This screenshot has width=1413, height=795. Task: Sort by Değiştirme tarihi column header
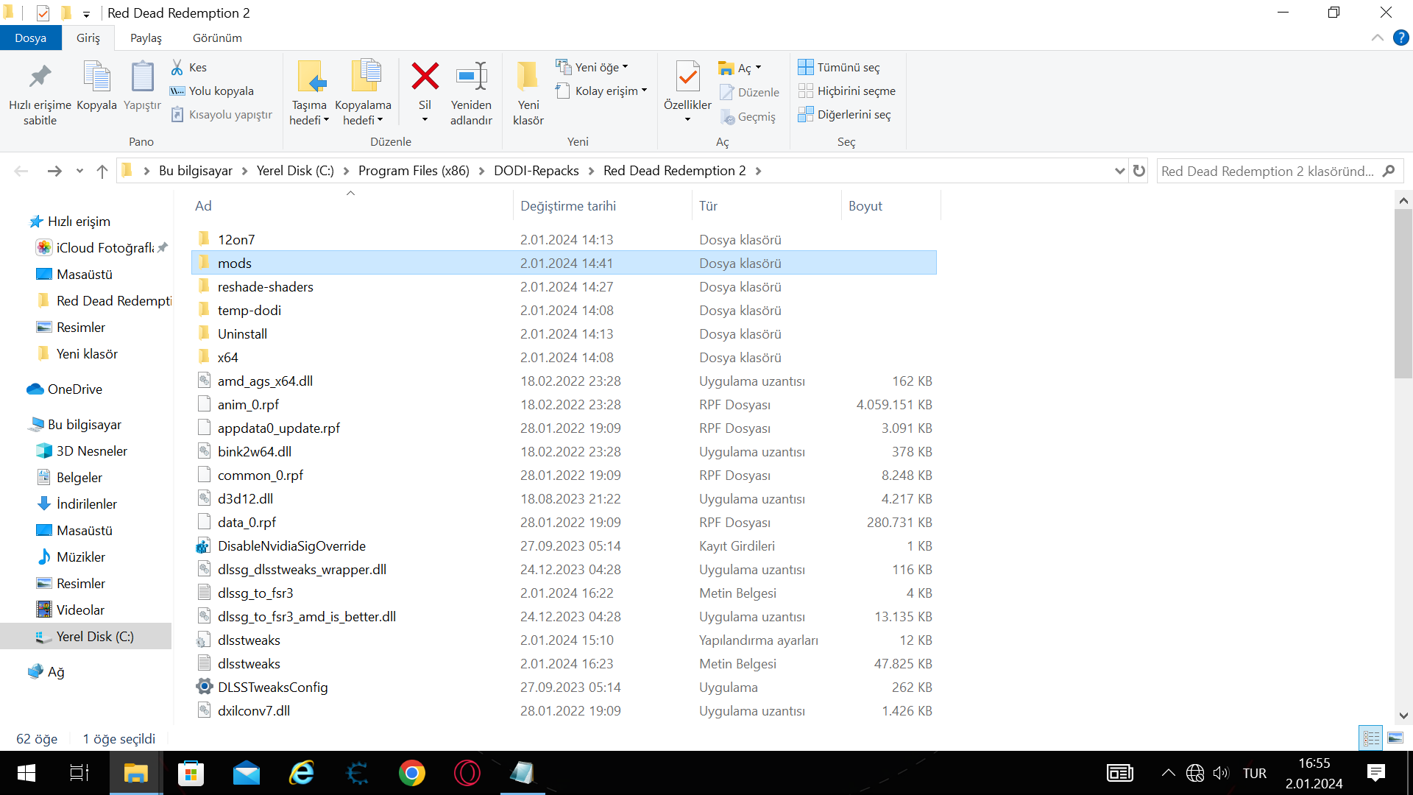[x=567, y=206]
